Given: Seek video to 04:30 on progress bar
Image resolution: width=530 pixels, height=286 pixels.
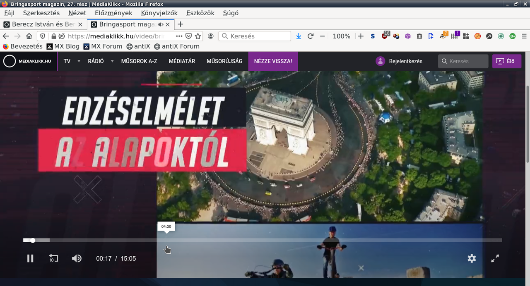Looking at the screenshot, I should click(166, 240).
